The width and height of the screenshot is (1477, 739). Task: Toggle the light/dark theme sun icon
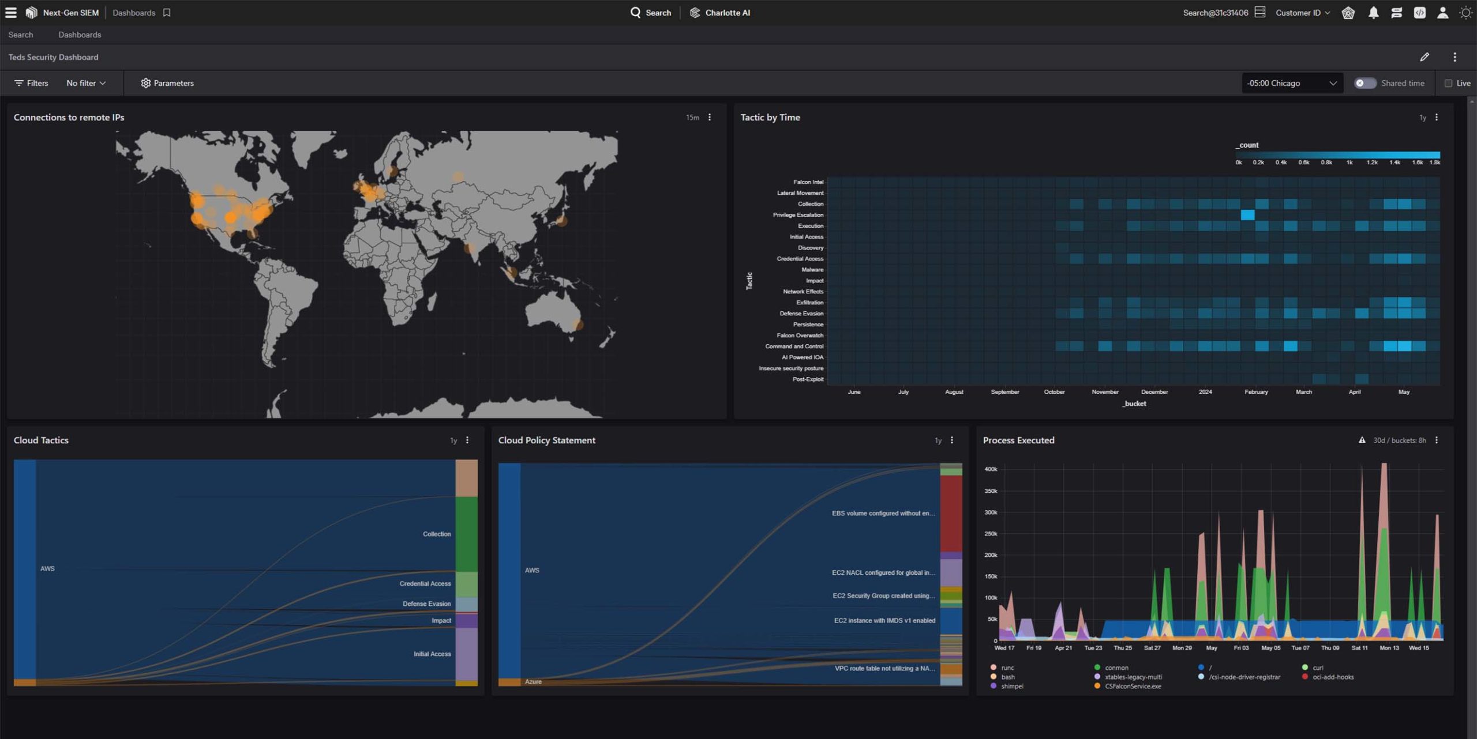pyautogui.click(x=1465, y=12)
